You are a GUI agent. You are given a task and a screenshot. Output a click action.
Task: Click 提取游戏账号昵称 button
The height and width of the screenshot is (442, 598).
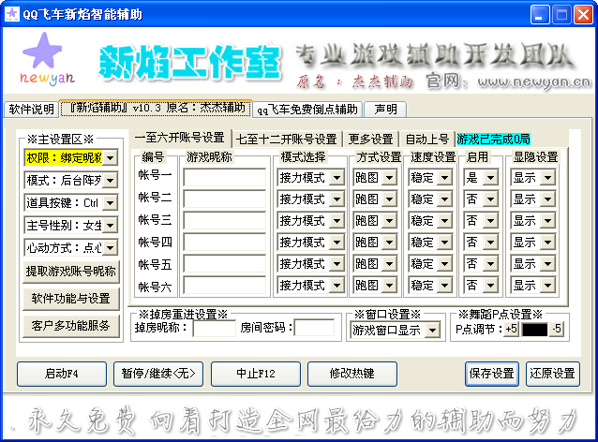coord(71,272)
